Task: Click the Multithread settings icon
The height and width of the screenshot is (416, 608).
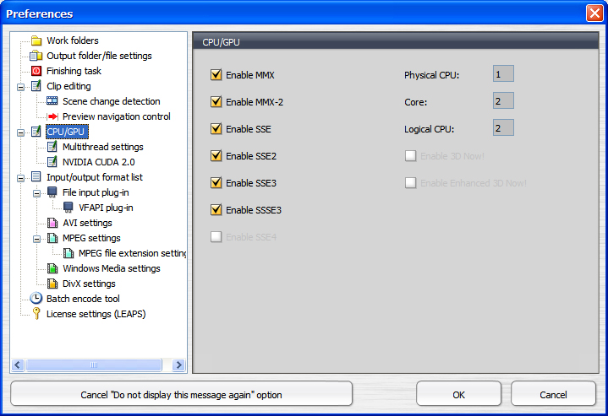Action: point(52,147)
